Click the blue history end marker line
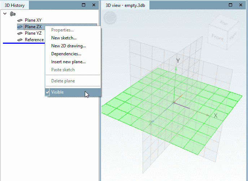This screenshot has height=181, width=248. (24, 43)
